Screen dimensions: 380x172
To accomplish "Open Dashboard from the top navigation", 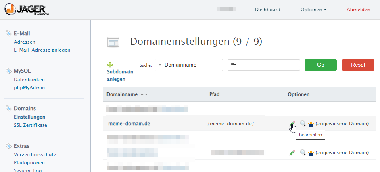I will [x=267, y=10].
